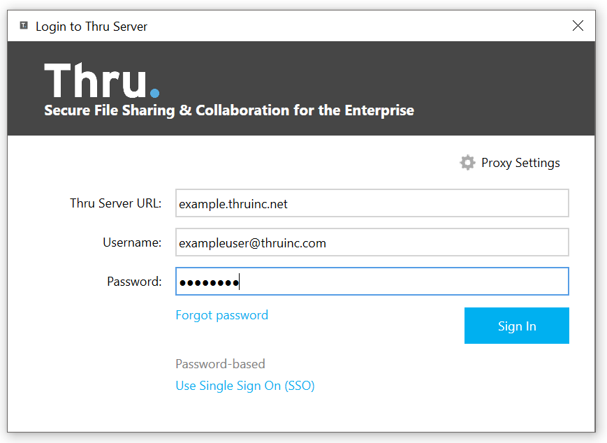Click the blue dot in Thru logo
This screenshot has height=443, width=607.
click(x=154, y=93)
